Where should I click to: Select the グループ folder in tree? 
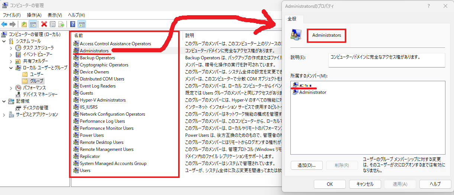coord(36,81)
